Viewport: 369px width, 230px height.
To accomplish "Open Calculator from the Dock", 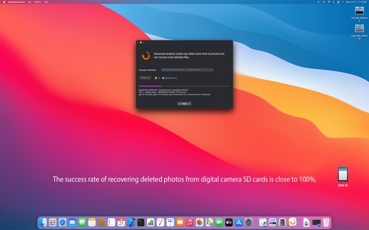I will [x=282, y=222].
